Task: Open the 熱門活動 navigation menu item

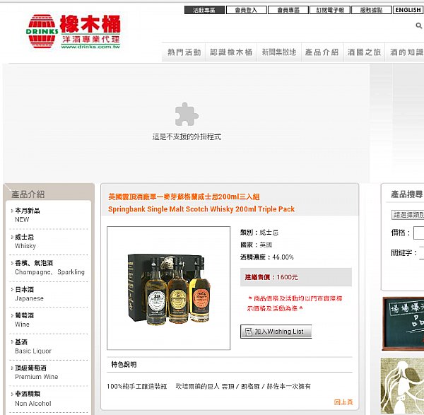Action: [x=184, y=52]
